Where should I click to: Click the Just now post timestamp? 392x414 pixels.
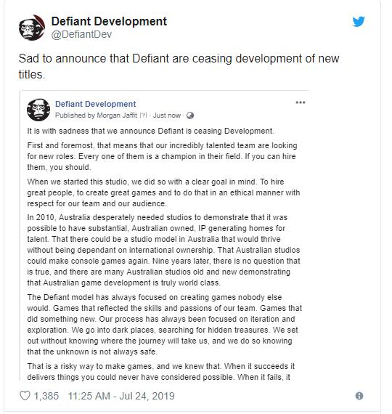(x=167, y=115)
